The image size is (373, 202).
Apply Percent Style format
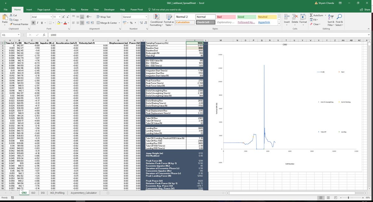tap(131, 23)
